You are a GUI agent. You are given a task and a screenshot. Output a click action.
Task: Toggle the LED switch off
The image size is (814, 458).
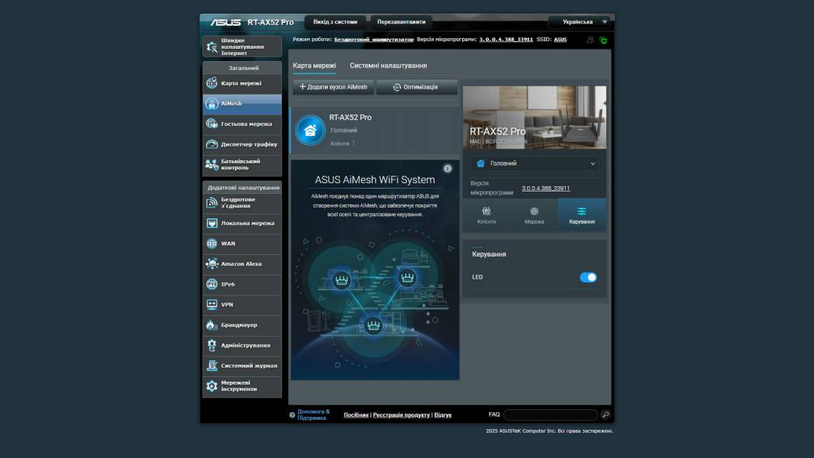[588, 277]
